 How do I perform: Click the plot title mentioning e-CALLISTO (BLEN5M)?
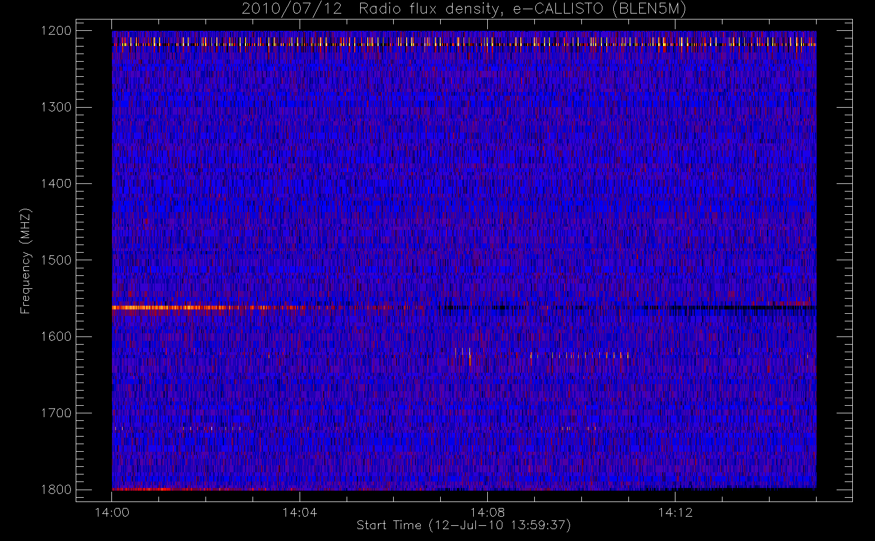click(464, 9)
